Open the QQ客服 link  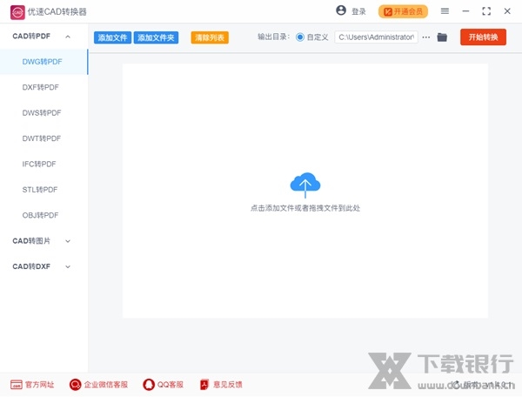pos(171,385)
